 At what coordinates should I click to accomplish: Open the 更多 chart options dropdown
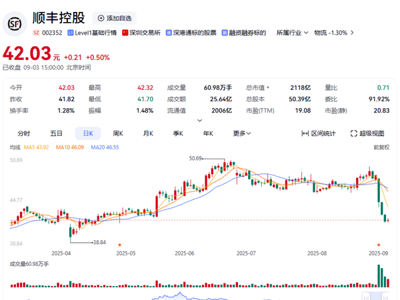coord(242,133)
